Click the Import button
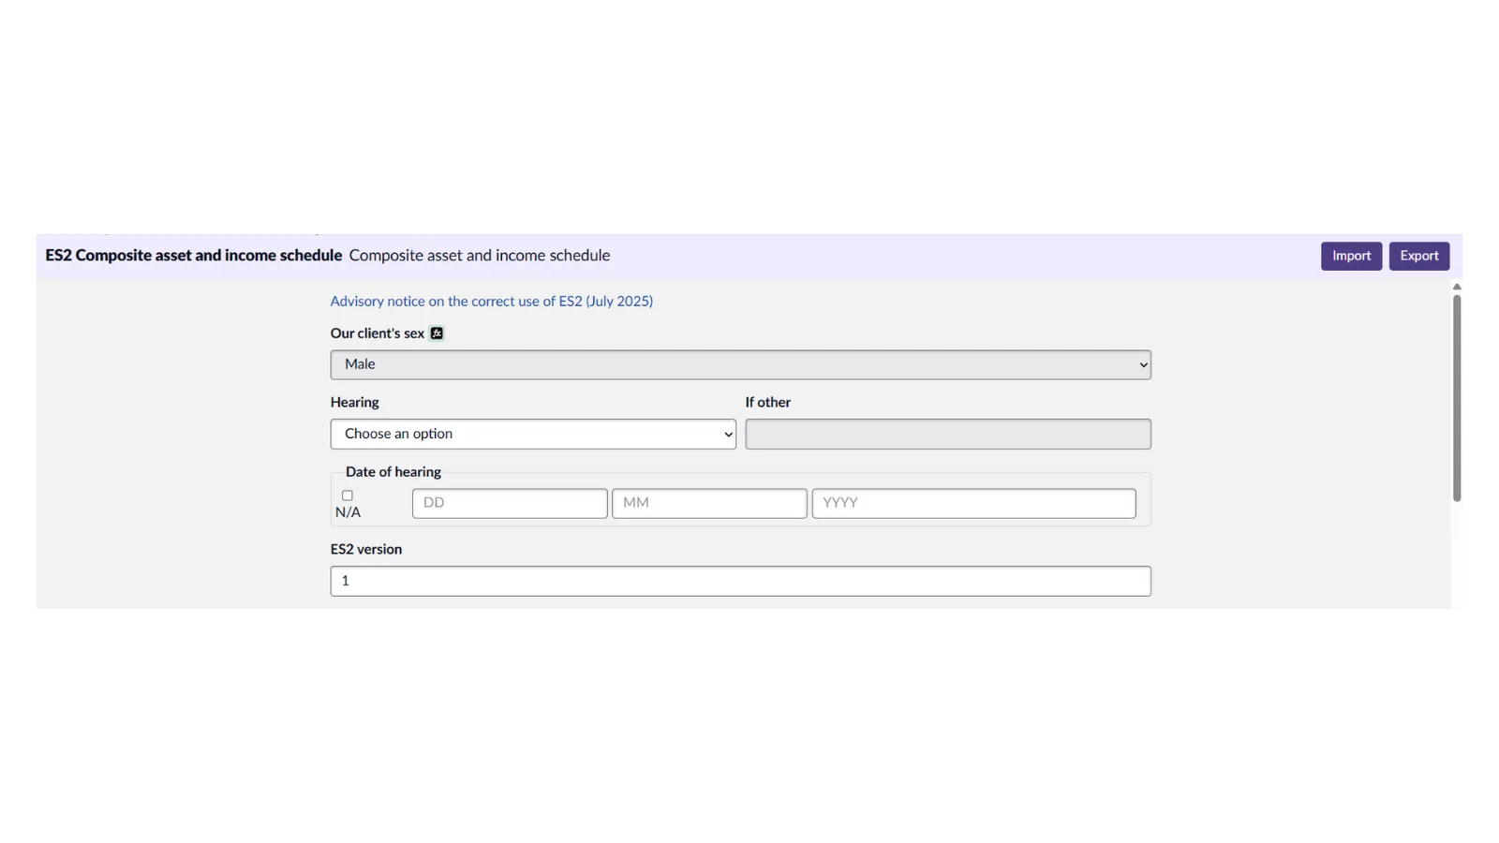1499x843 pixels. (1351, 256)
